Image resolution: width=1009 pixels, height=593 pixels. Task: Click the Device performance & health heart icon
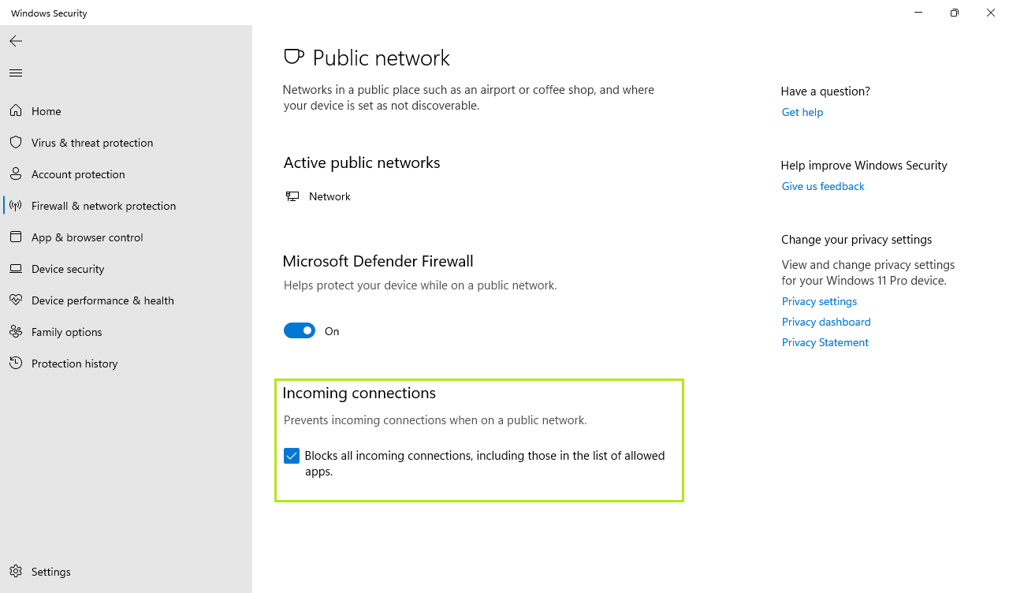point(16,300)
